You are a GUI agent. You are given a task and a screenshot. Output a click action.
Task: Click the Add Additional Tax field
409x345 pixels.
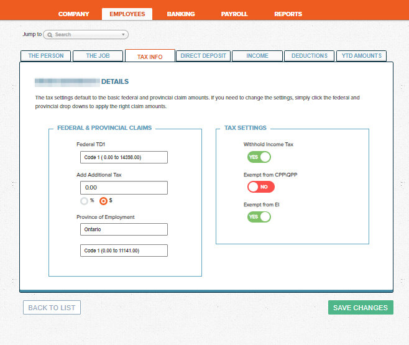[124, 187]
